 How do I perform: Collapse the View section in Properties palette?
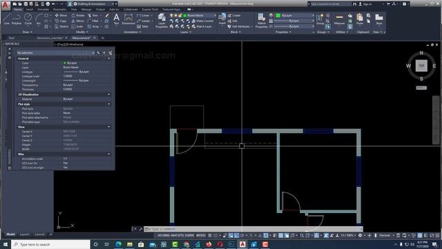[x=109, y=127]
